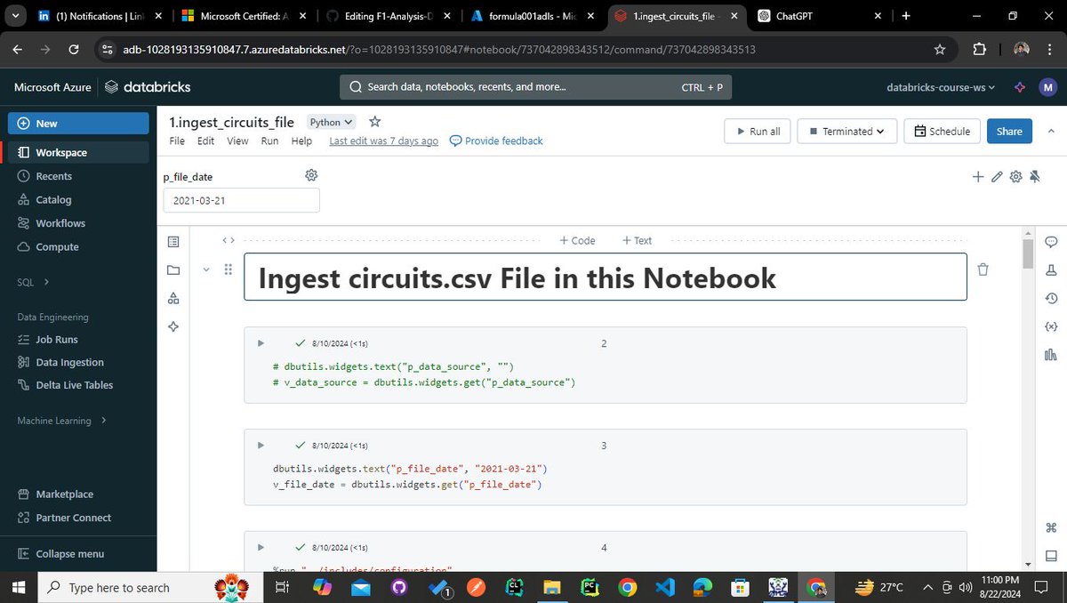Run cell 3 with play arrow
The width and height of the screenshot is (1067, 603).
point(261,446)
